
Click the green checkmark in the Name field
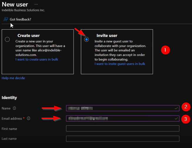176,108
